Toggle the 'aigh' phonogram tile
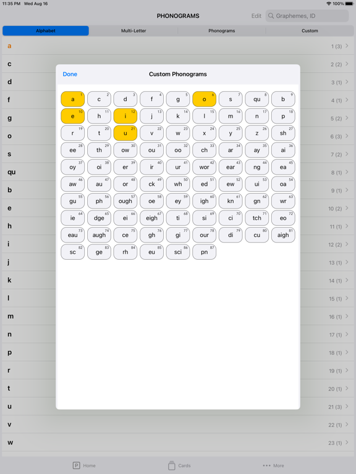Screen dimensions: 356x474 pyautogui.click(x=283, y=235)
